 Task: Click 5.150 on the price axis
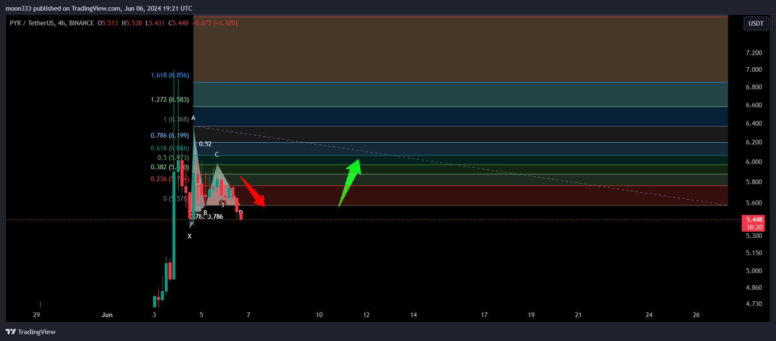pyautogui.click(x=754, y=253)
